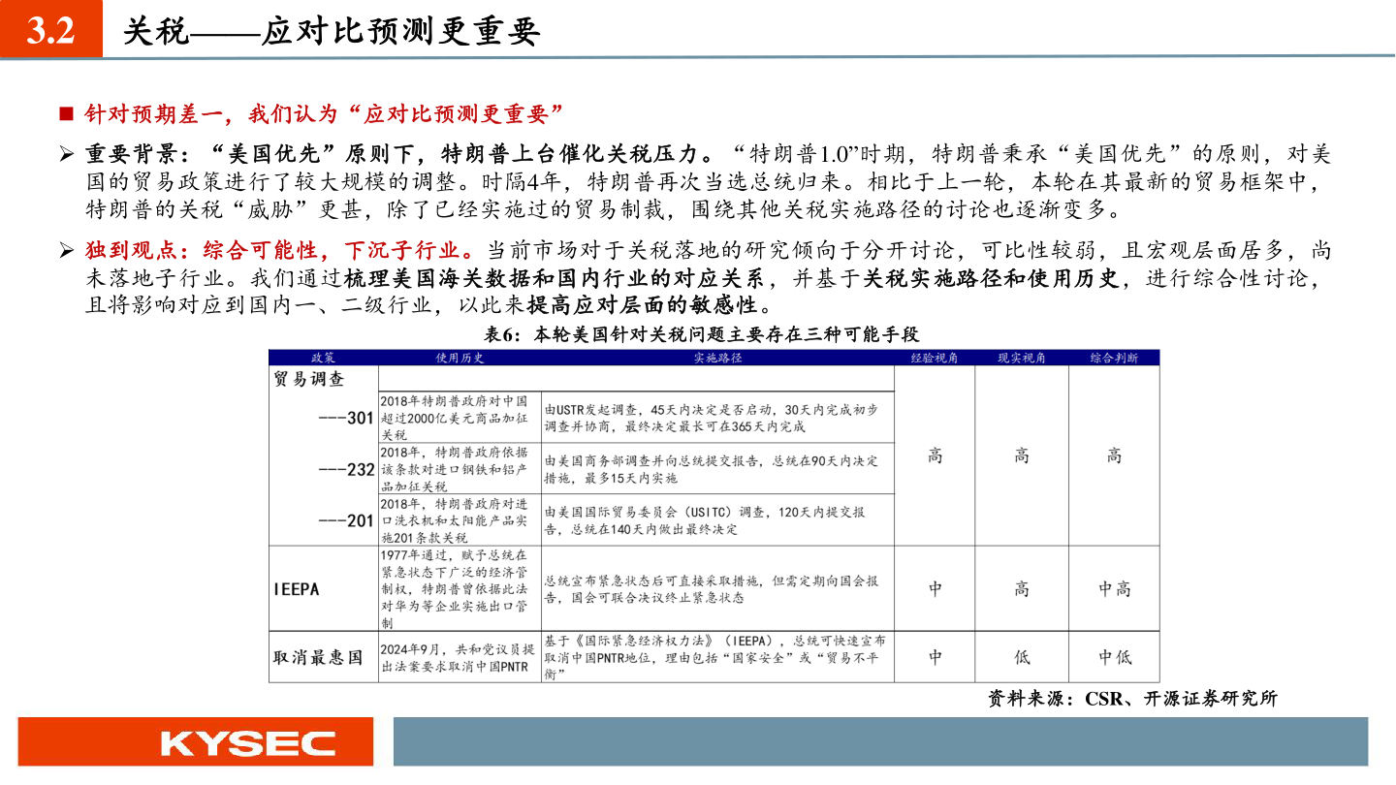The width and height of the screenshot is (1396, 785).
Task: Click the 使用历史 column header
Action: point(460,358)
